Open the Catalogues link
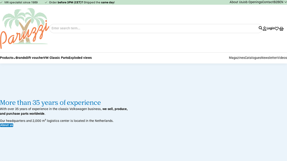Viewport: 287px width, 161px height. click(x=253, y=58)
